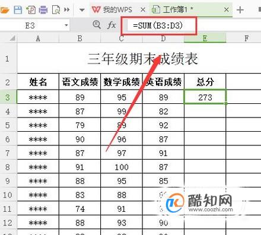Viewport: 261px width, 235px height.
Task: Click the name cell in row 4
Action: point(38,111)
